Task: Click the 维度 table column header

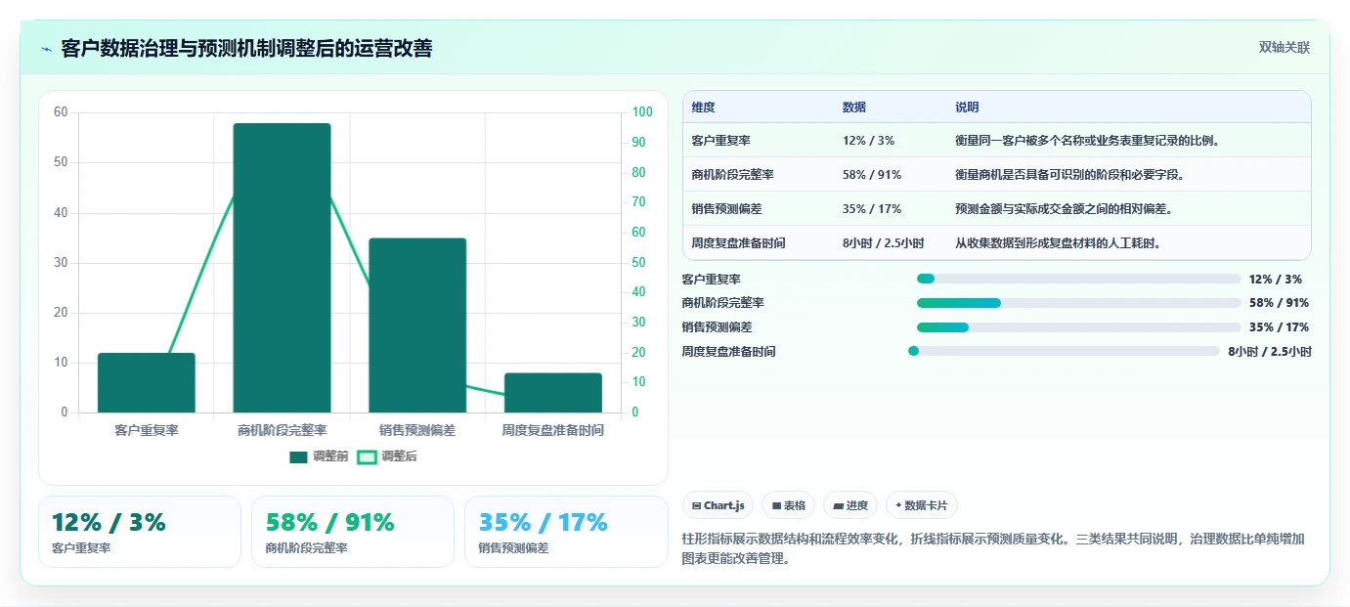Action: [703, 108]
